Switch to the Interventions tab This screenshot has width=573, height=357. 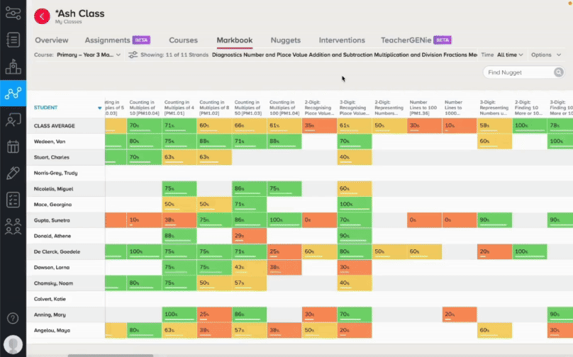[x=342, y=40]
